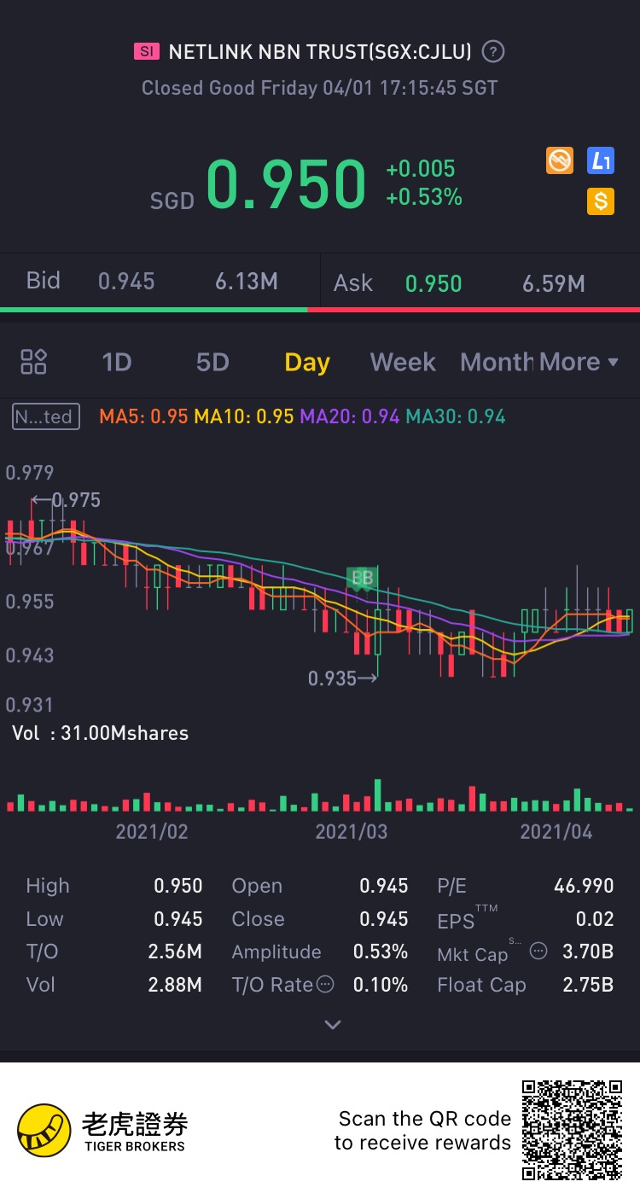The height and width of the screenshot is (1199, 640).
Task: Switch chart to 5D tab
Action: click(x=212, y=362)
